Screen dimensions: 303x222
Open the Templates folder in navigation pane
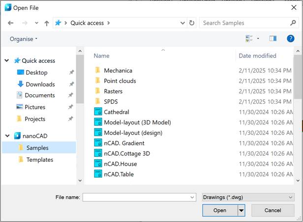pos(40,160)
